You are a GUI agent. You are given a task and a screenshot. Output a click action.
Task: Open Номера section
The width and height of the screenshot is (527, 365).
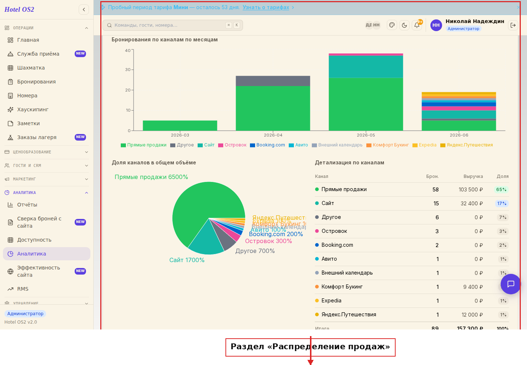(x=46, y=96)
